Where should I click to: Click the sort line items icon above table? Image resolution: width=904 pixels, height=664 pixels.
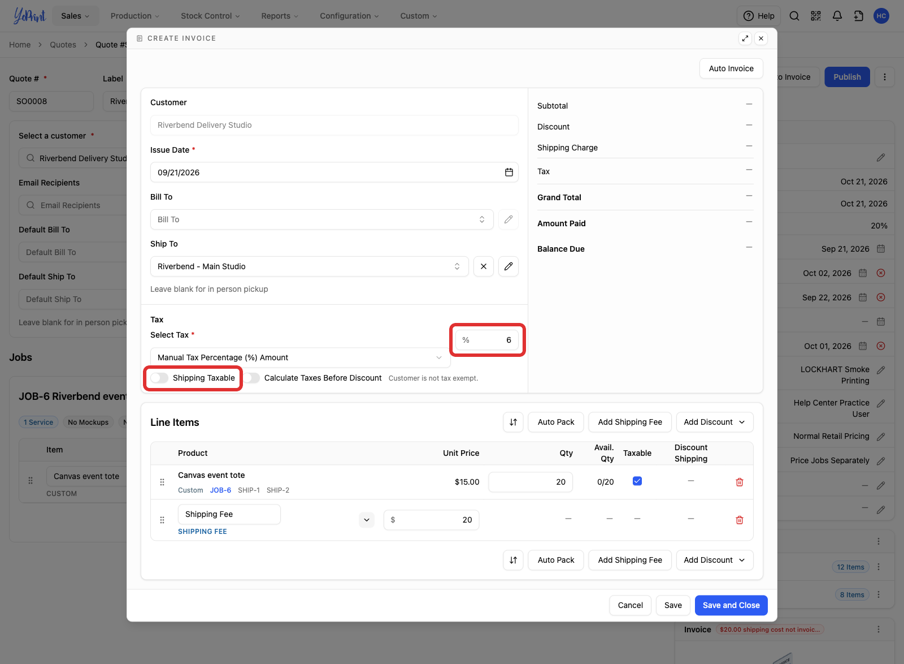[x=513, y=422]
